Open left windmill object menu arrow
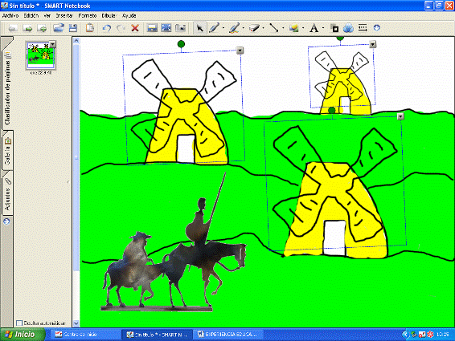This screenshot has height=341, width=455. click(240, 51)
